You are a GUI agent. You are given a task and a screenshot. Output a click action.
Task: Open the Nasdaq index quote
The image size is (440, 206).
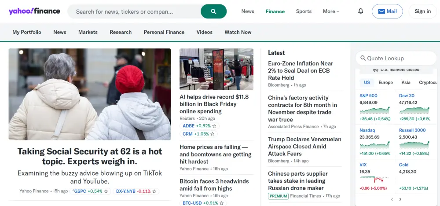click(x=367, y=130)
